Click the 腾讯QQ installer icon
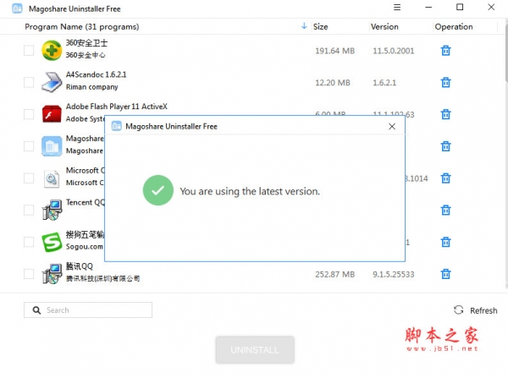 52,274
